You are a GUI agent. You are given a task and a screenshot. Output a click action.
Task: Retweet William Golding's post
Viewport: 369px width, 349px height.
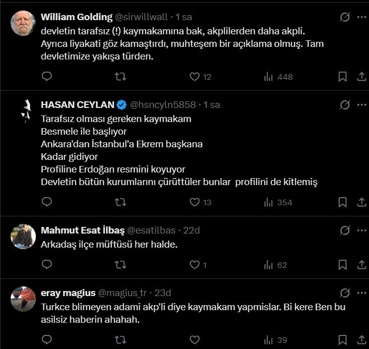120,77
